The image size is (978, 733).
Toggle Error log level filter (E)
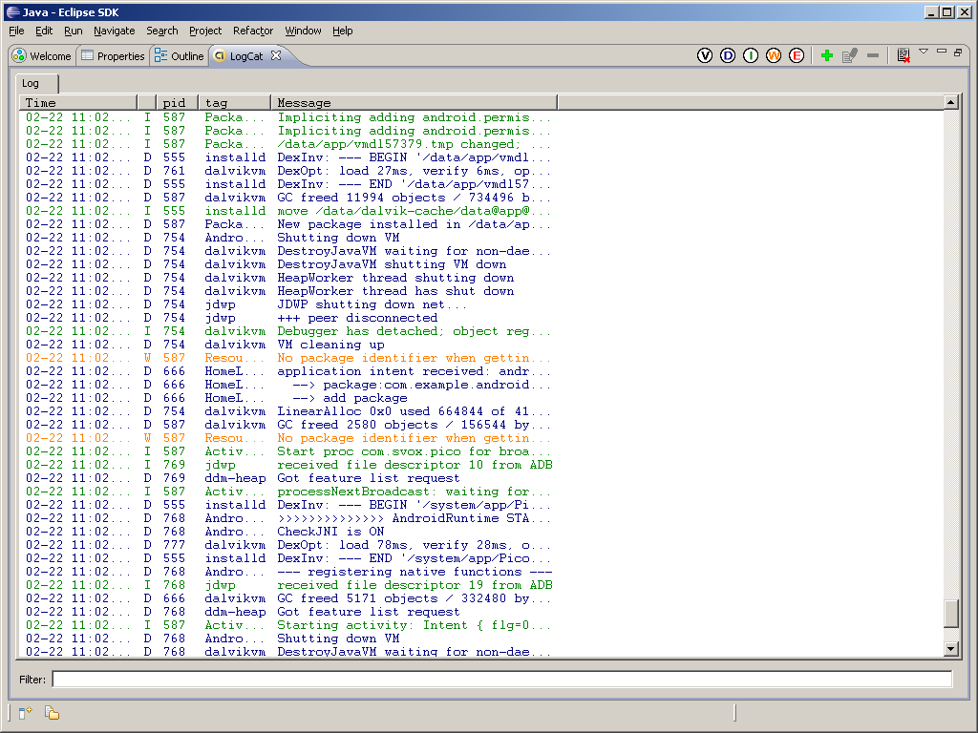point(797,55)
